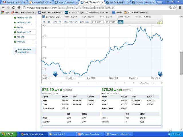Switch to Axis Bank Stock Price tab
The width and height of the screenshot is (183, 137).
point(118,2)
